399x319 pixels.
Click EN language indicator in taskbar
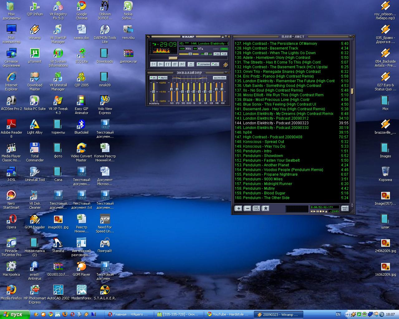[338, 314]
